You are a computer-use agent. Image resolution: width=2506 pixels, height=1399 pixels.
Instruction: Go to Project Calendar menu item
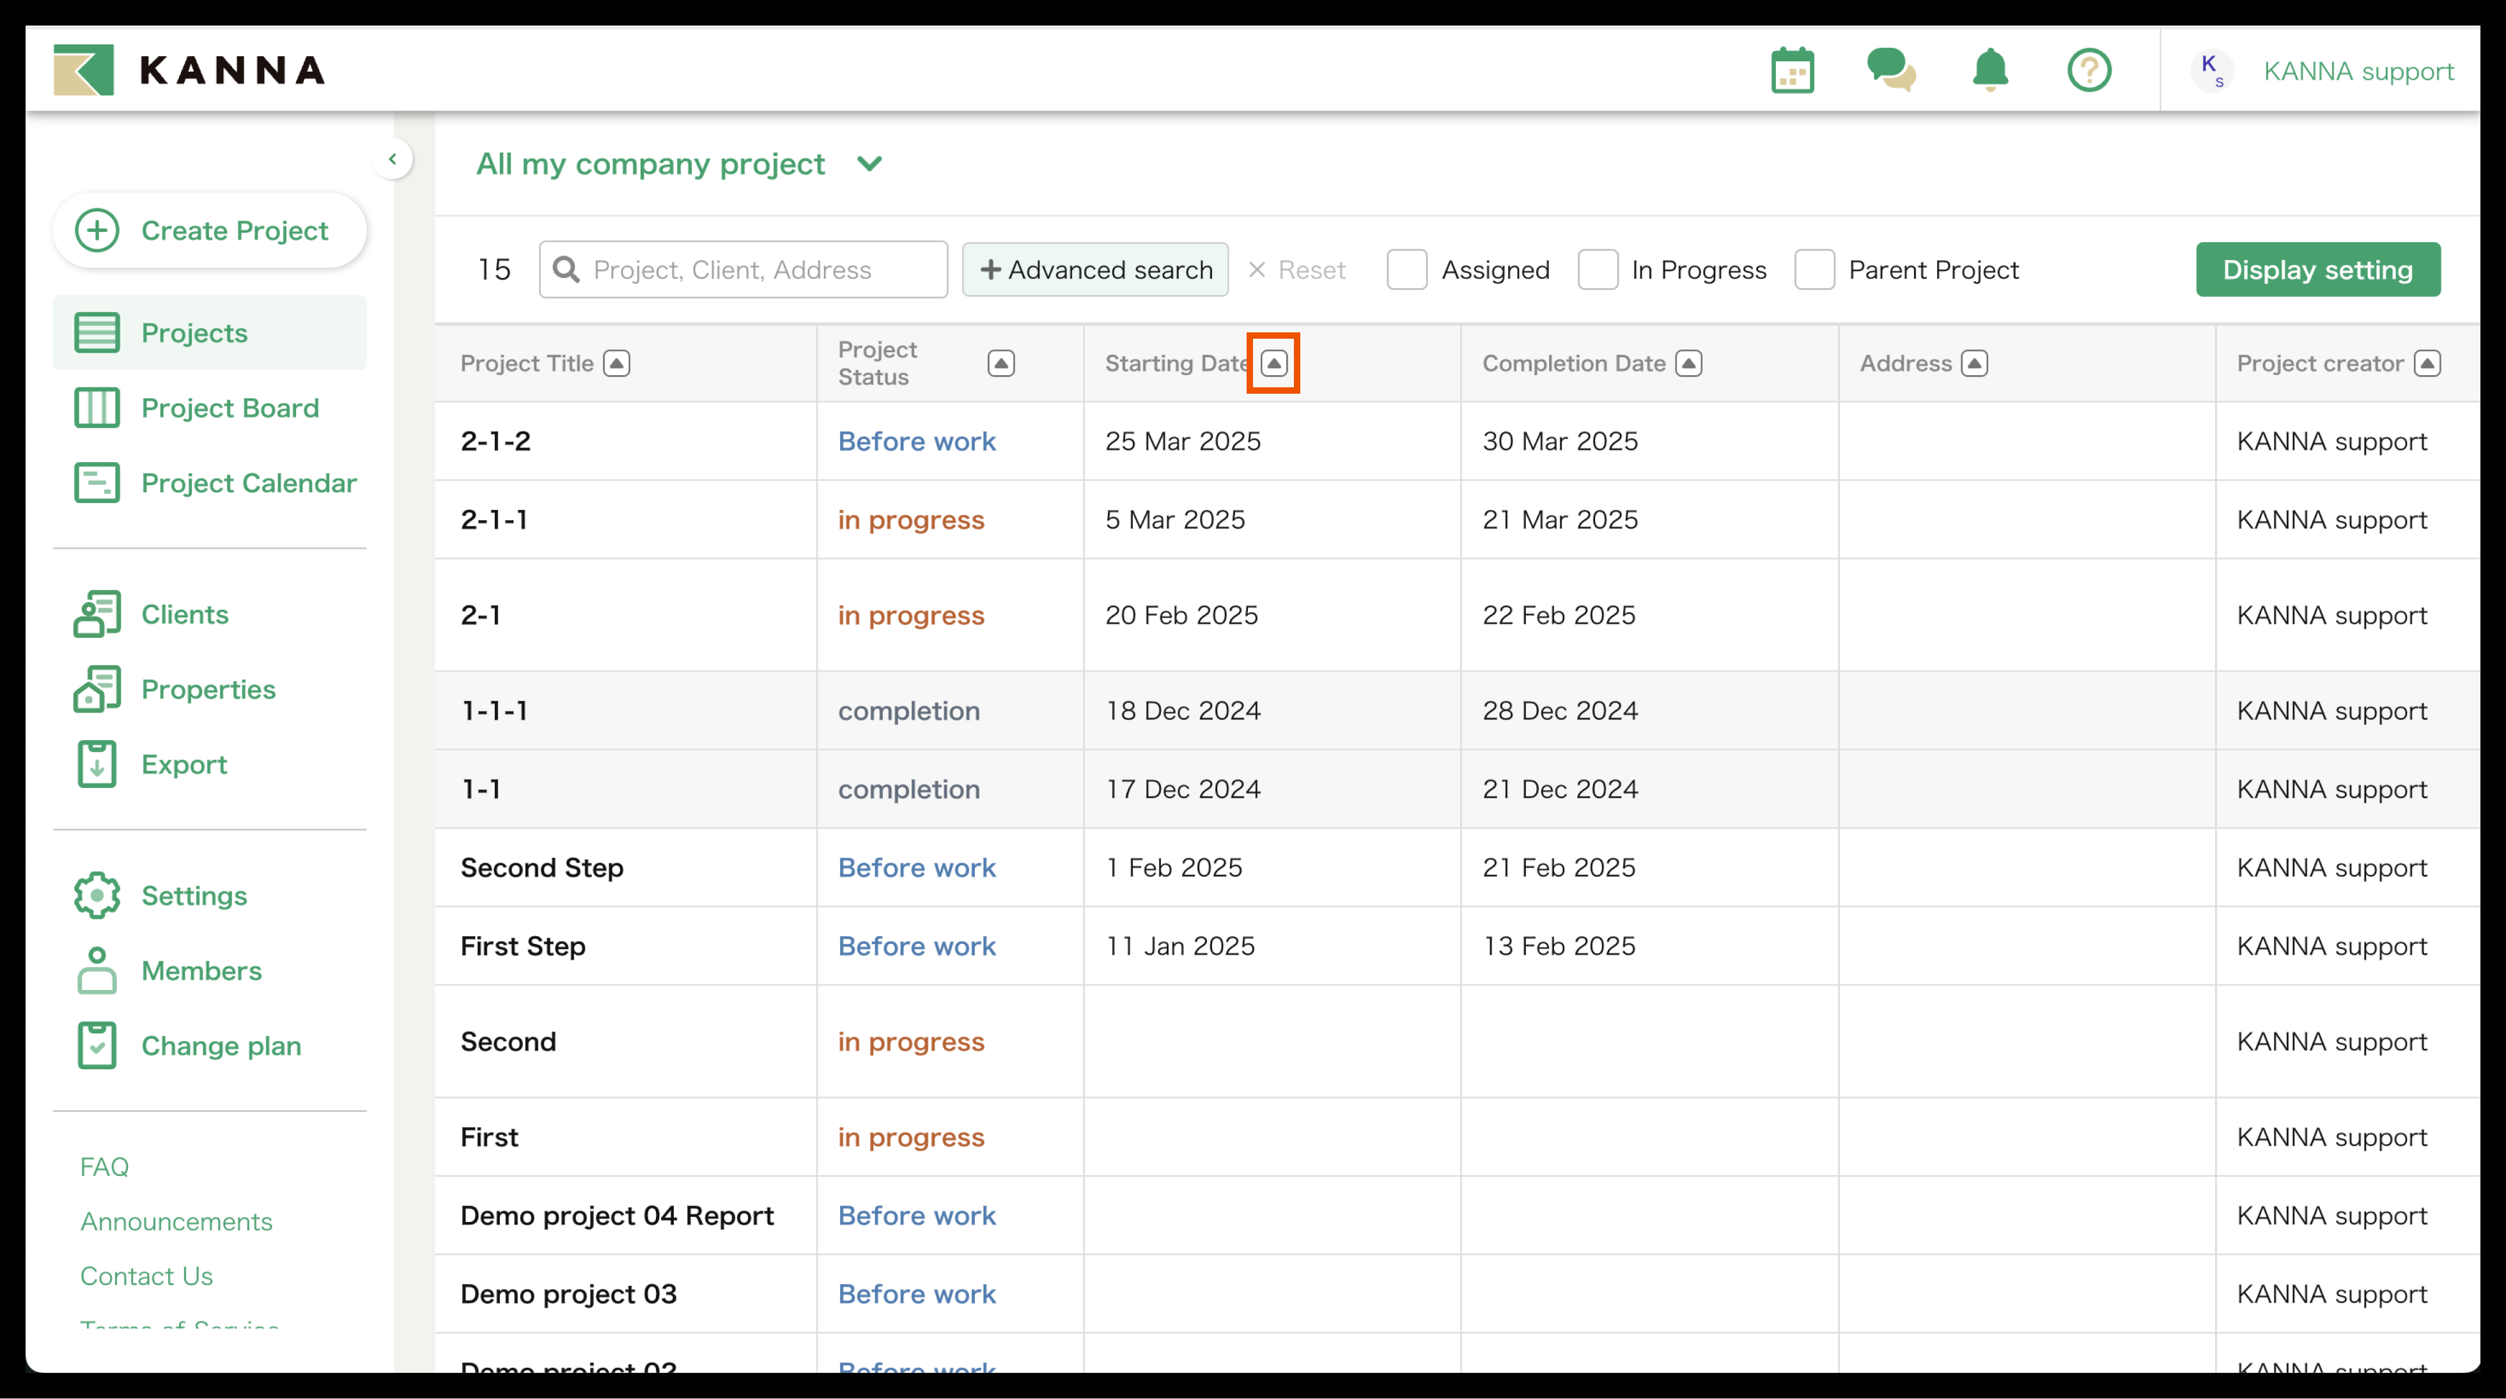248,483
